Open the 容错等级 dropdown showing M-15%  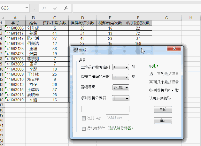click(x=121, y=88)
